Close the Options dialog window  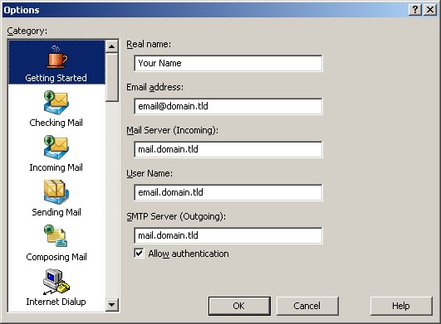pos(430,10)
